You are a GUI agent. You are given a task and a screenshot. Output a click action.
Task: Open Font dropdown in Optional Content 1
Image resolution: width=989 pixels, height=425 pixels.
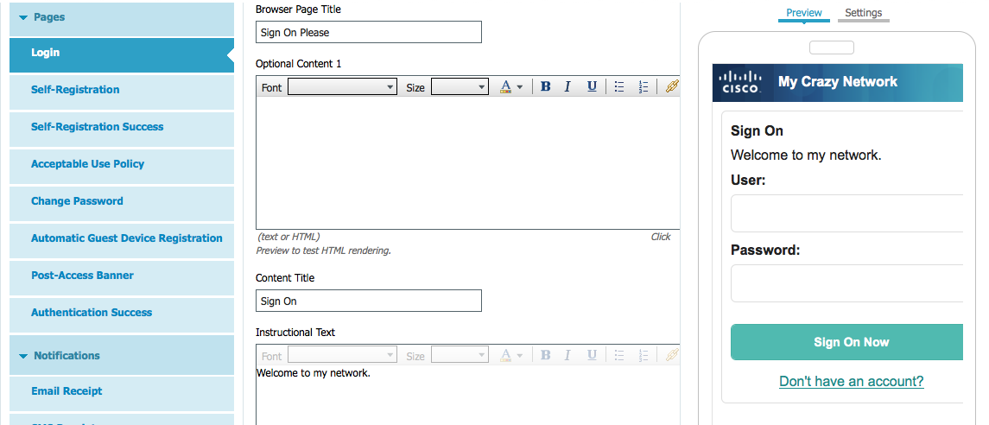[342, 86]
